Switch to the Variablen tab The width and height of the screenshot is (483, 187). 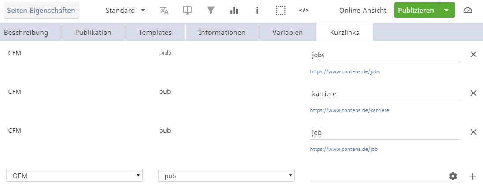(287, 32)
